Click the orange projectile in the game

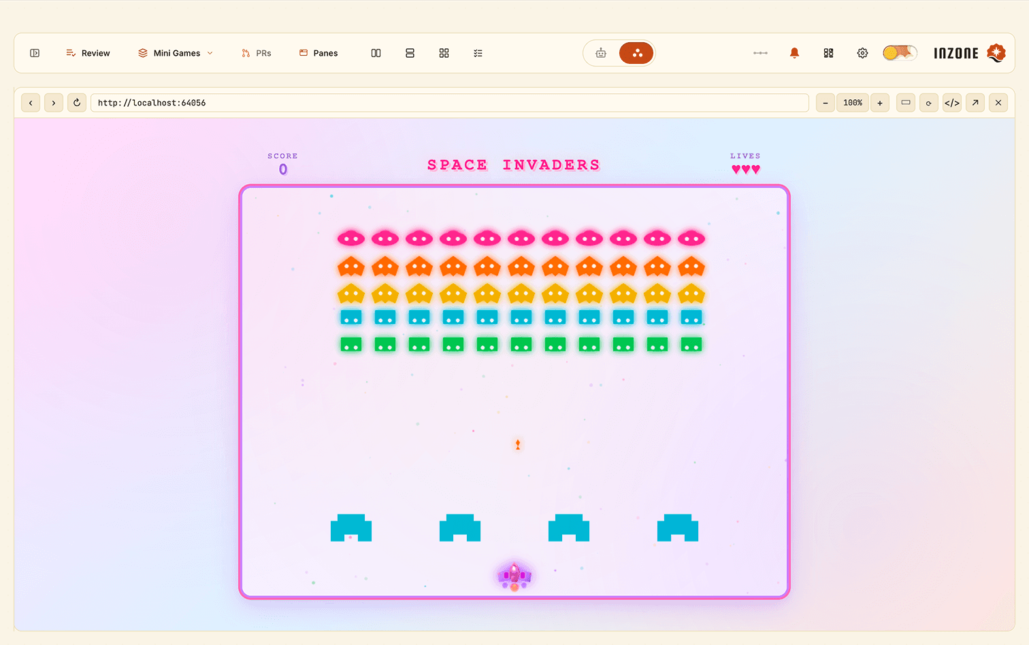(x=518, y=444)
